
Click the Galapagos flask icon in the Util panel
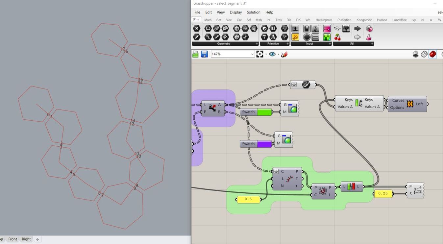368,37
